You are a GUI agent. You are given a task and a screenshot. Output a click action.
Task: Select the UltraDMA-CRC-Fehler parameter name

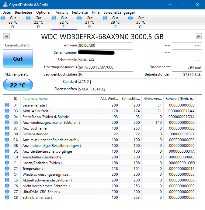[41, 192]
